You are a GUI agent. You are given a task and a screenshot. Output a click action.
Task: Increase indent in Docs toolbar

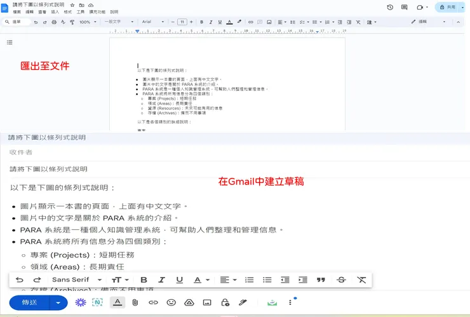(349, 22)
